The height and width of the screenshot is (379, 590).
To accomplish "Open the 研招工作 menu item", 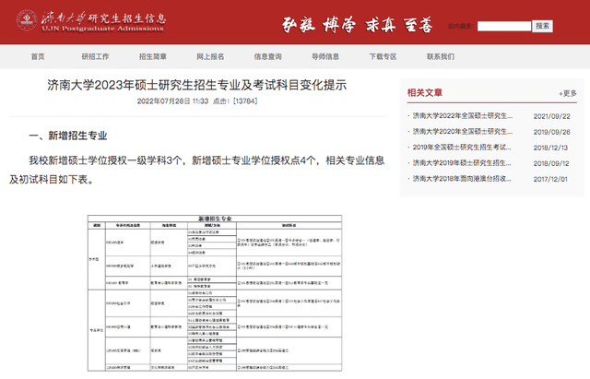I will tap(95, 57).
